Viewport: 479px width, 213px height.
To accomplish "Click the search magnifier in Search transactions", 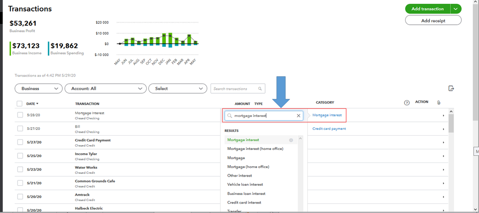I will pyautogui.click(x=260, y=89).
